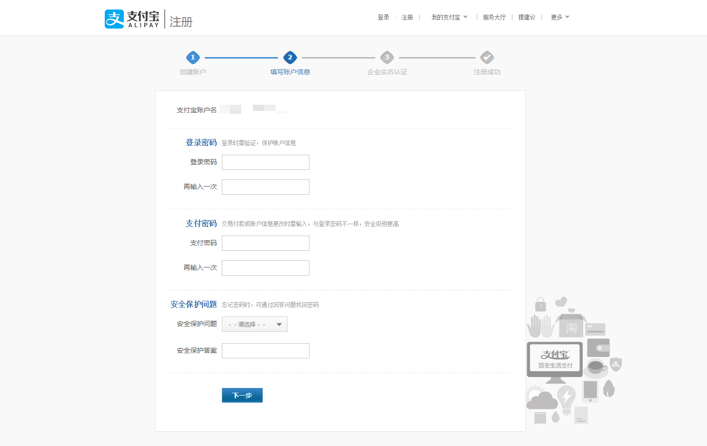The height and width of the screenshot is (446, 707).
Task: Expand the 更多 dropdown in header
Action: tap(560, 18)
